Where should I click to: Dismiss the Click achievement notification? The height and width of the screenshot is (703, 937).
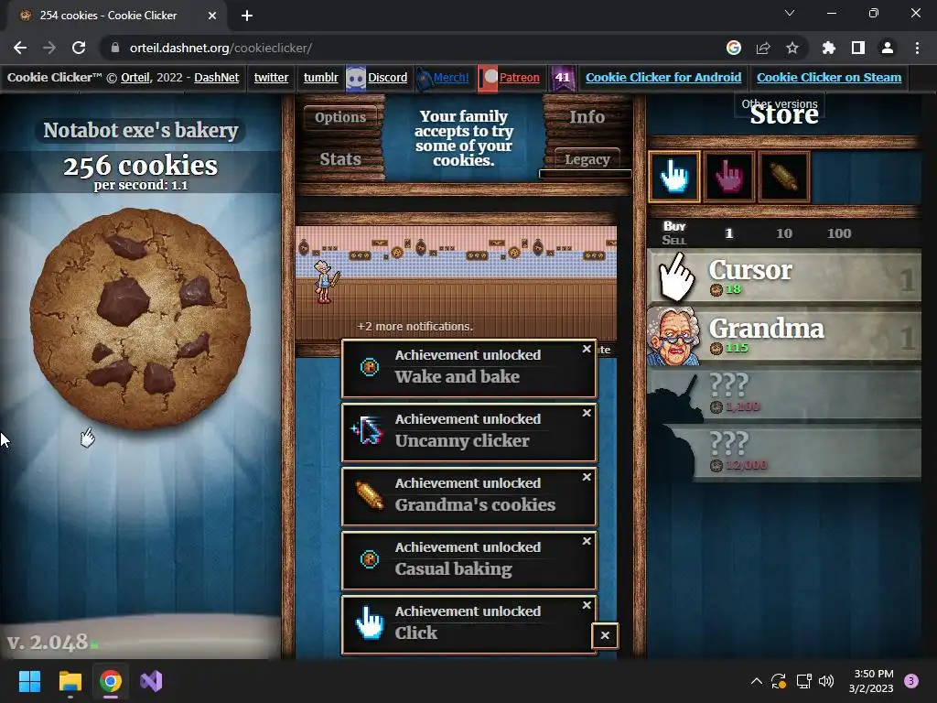[587, 606]
